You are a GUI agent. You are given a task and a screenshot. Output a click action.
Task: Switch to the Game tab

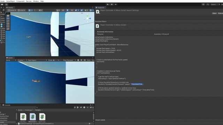click(9, 58)
